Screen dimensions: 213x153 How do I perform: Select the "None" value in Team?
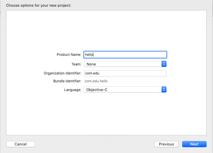[91, 64]
